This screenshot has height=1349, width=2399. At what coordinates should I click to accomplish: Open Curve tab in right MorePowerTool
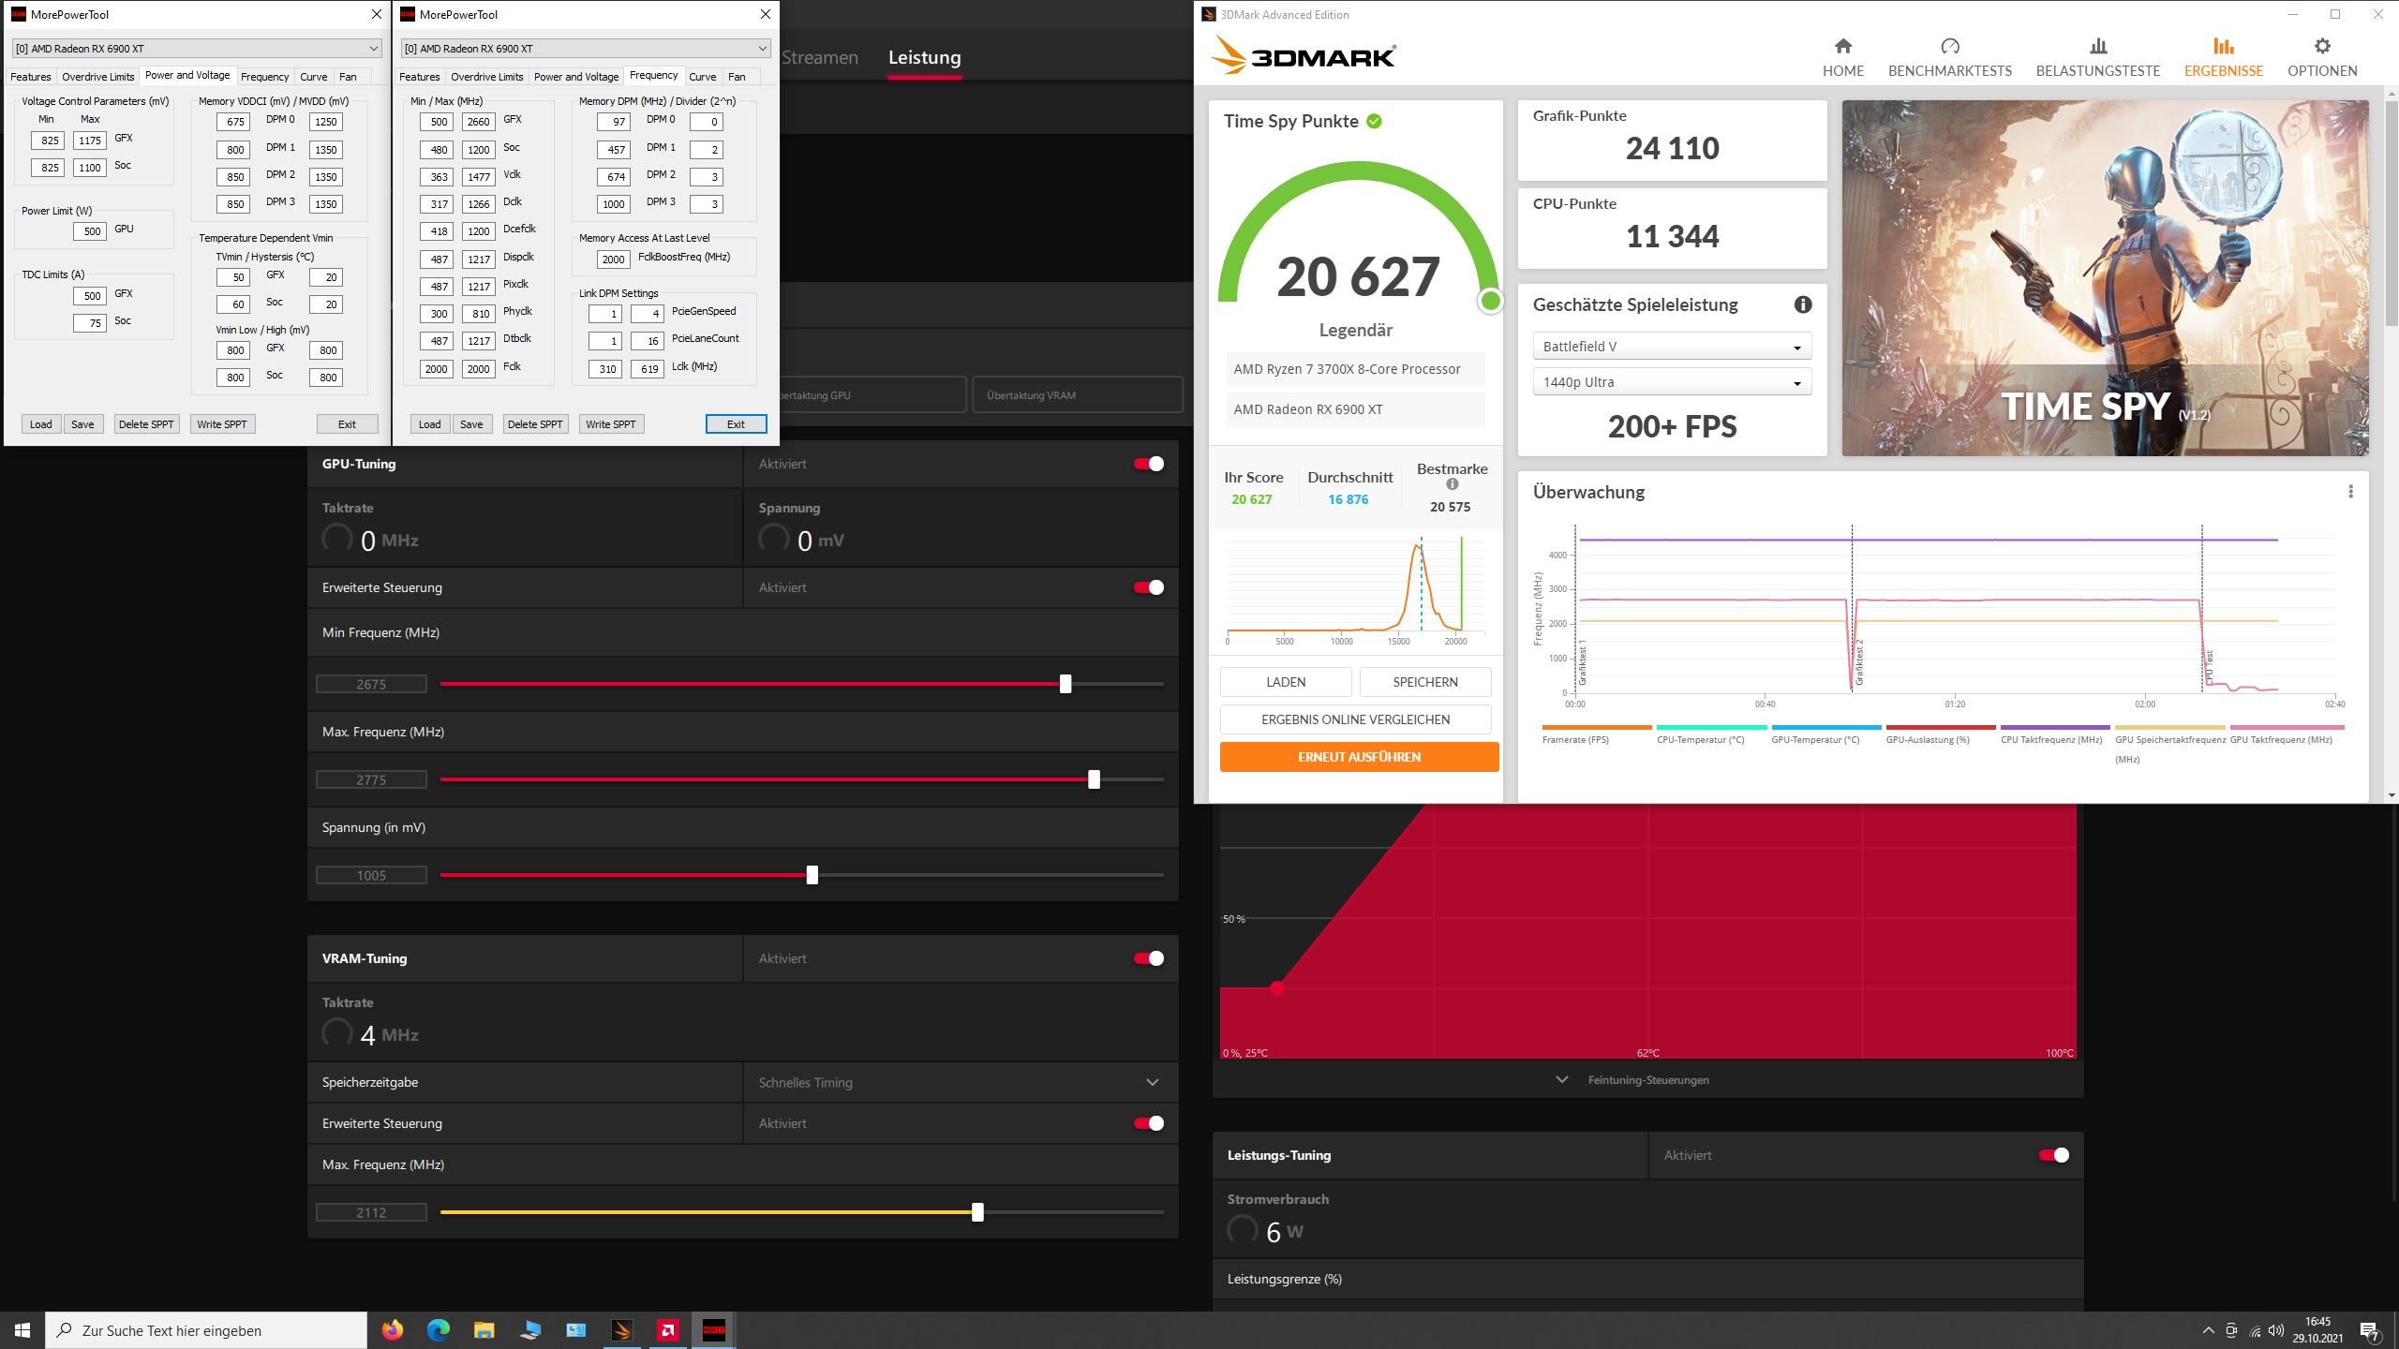(x=702, y=77)
